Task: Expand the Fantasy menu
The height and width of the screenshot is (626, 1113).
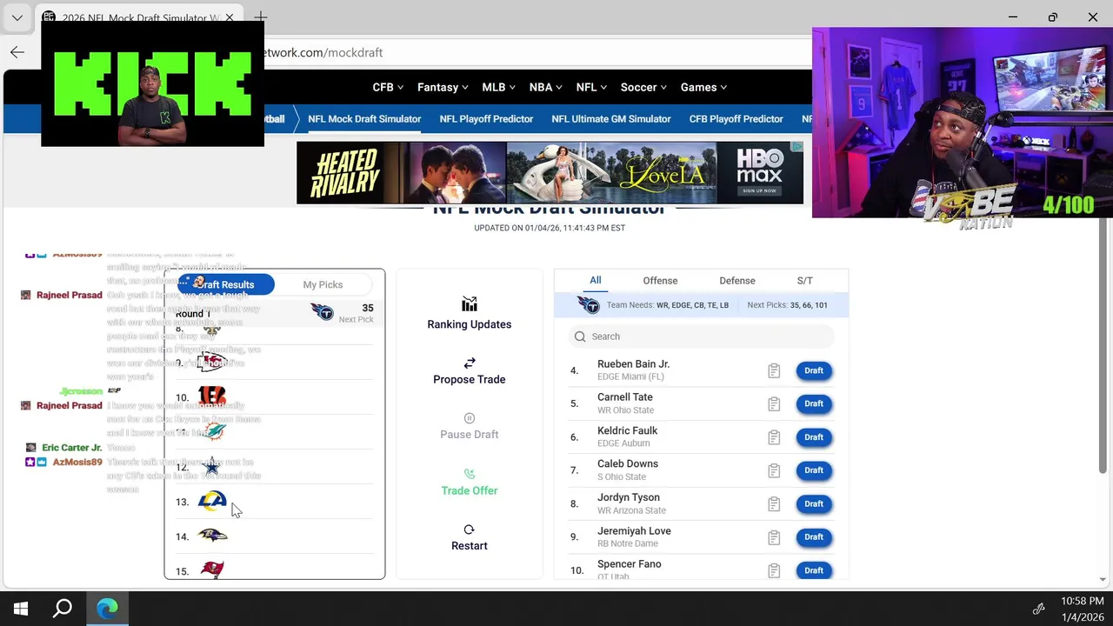Action: pos(443,87)
